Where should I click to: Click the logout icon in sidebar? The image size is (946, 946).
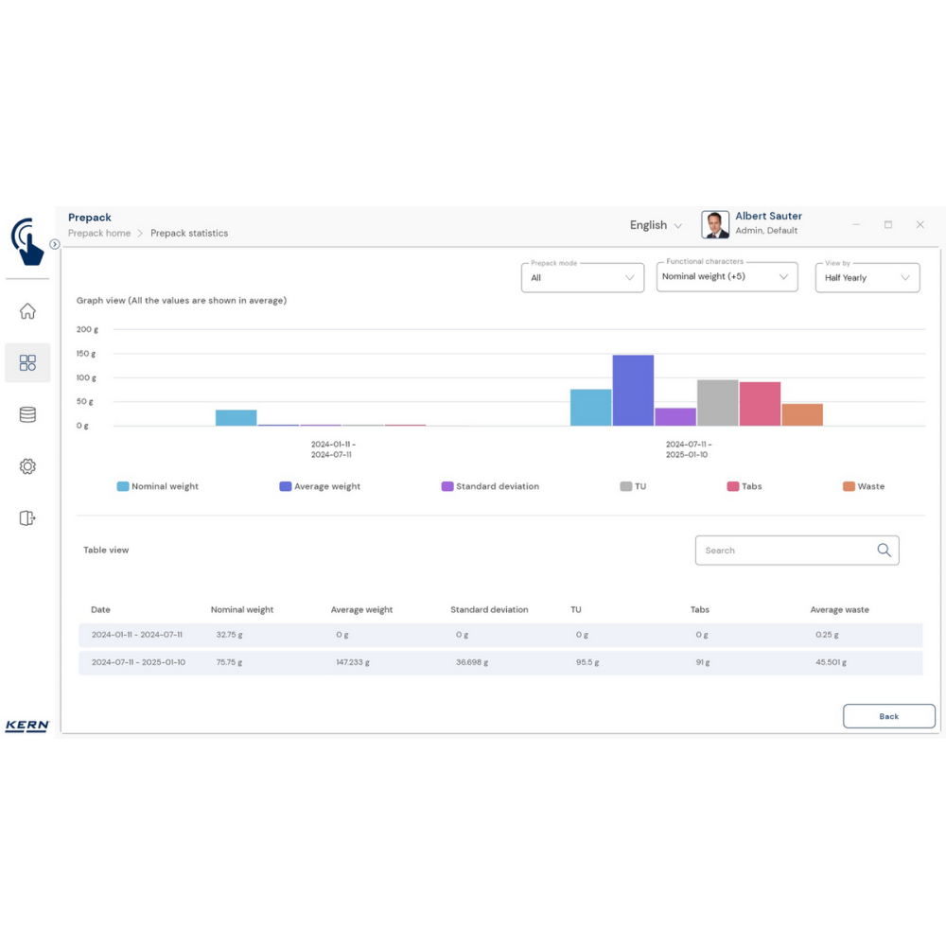pyautogui.click(x=27, y=517)
